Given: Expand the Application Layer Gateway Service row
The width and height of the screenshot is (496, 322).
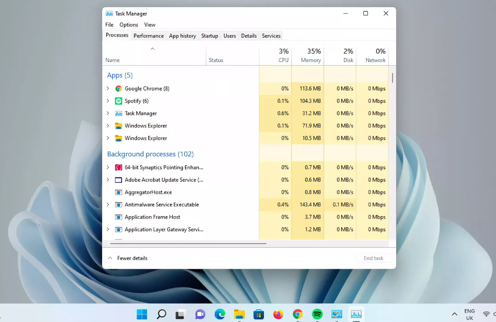Looking at the screenshot, I should coord(108,229).
